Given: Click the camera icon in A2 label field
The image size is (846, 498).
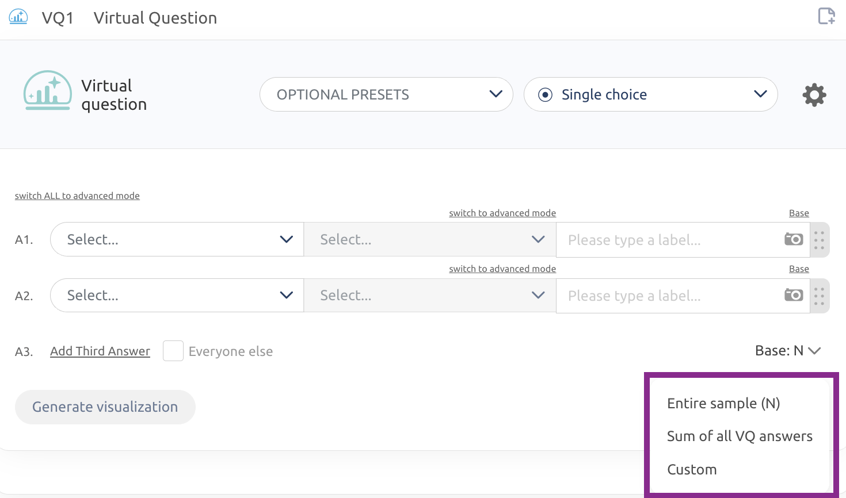Looking at the screenshot, I should click(794, 295).
